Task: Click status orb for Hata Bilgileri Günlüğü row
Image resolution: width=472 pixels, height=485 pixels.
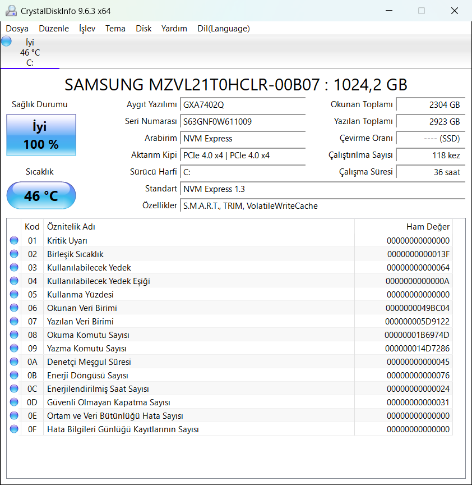Action: [14, 429]
